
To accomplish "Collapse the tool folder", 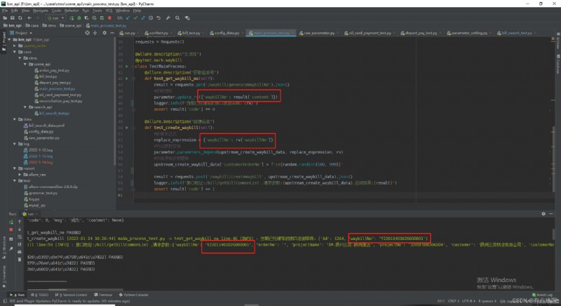I will [15, 181].
